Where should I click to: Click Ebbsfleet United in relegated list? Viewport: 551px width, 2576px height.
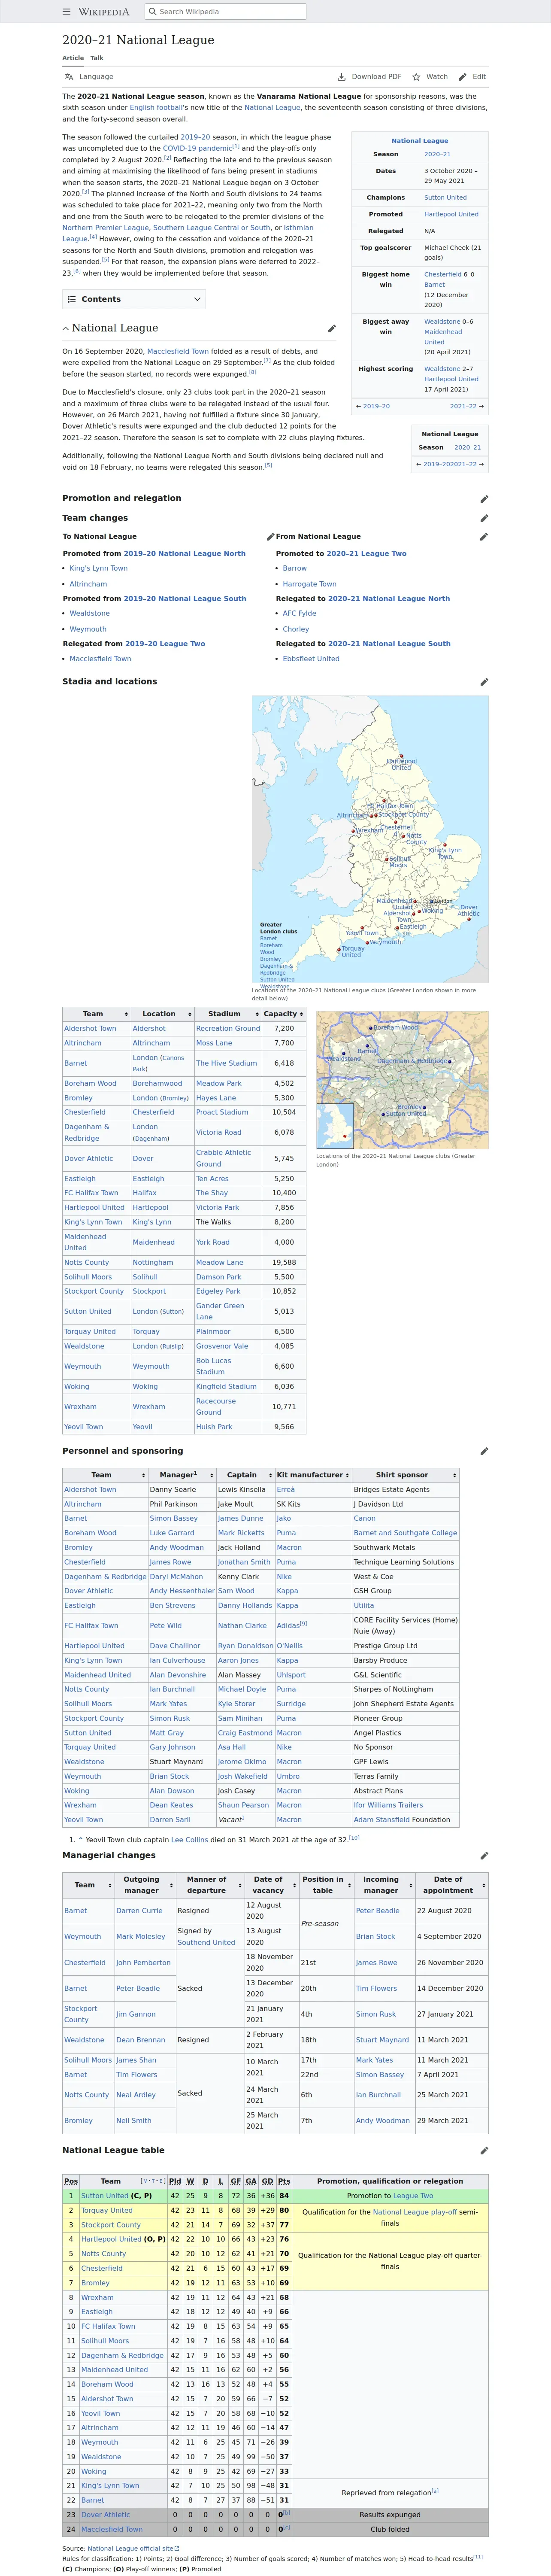coord(311,659)
